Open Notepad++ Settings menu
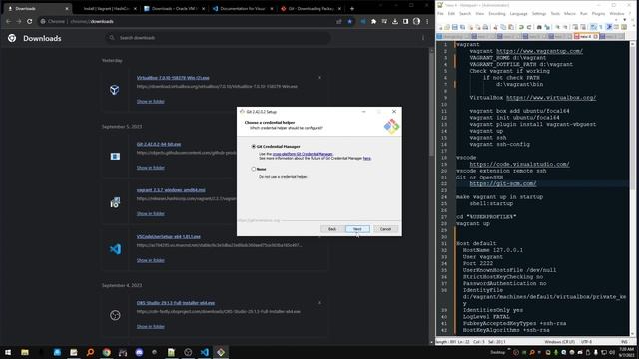This screenshot has height=359, width=639. point(539,13)
